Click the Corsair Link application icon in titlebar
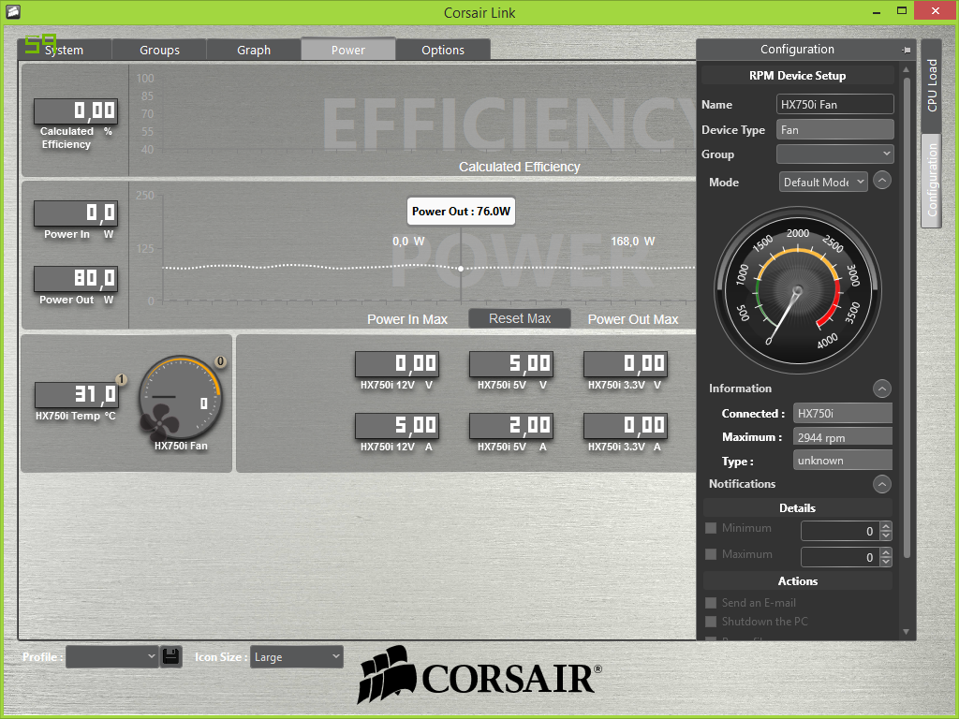 tap(11, 12)
